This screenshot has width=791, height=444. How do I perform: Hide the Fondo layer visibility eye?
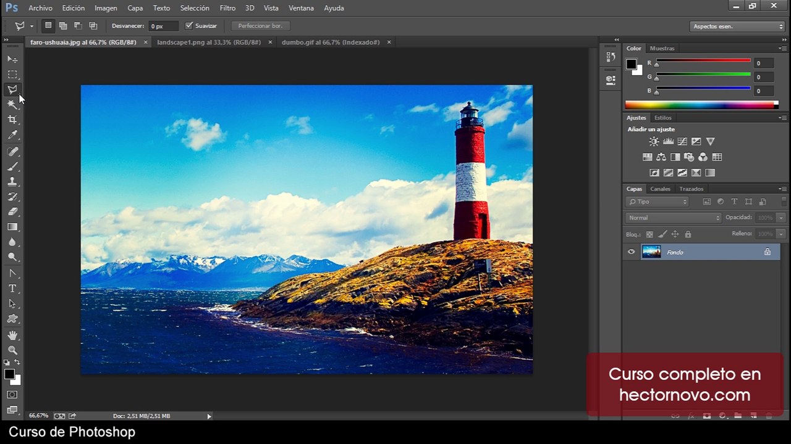pyautogui.click(x=631, y=252)
